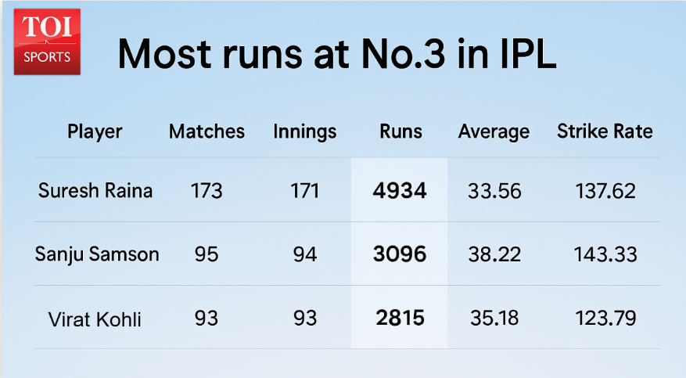Select the Suresh Raina player name
Screen dimensions: 686x378
[95, 190]
